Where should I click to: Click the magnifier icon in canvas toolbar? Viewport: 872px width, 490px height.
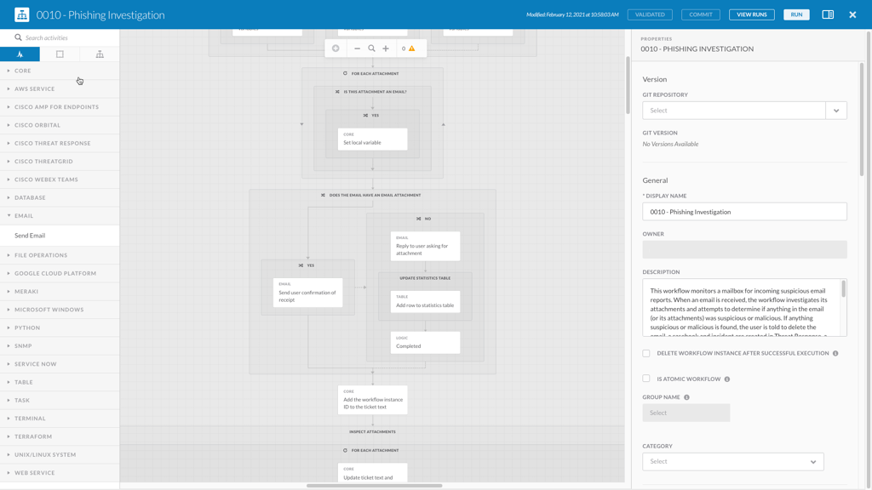coord(371,48)
